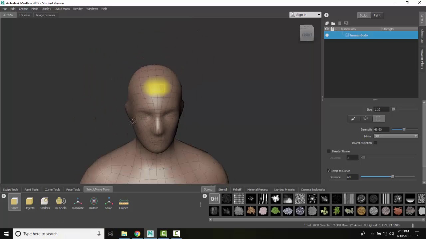The width and height of the screenshot is (426, 239).
Task: Click the Size slider handle
Action: (393, 109)
